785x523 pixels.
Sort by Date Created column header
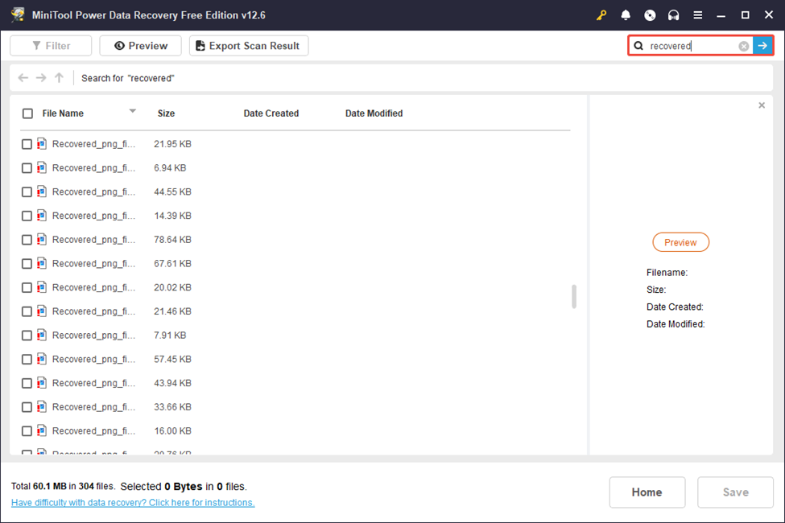[271, 113]
